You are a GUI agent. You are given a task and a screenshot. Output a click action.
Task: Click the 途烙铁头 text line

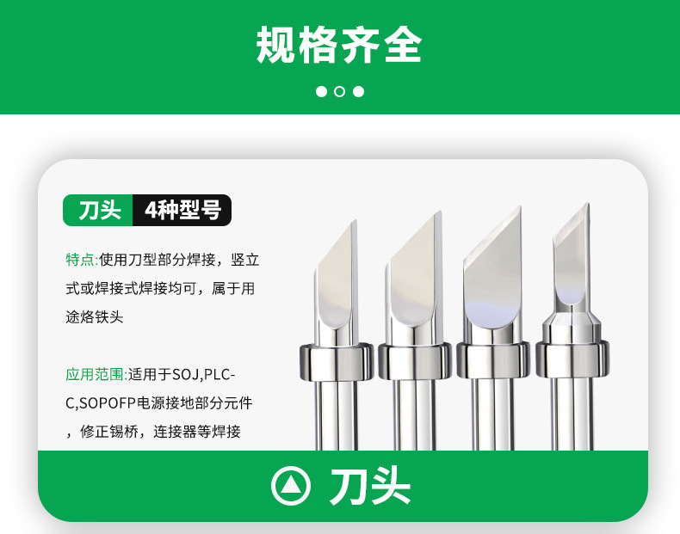(95, 317)
